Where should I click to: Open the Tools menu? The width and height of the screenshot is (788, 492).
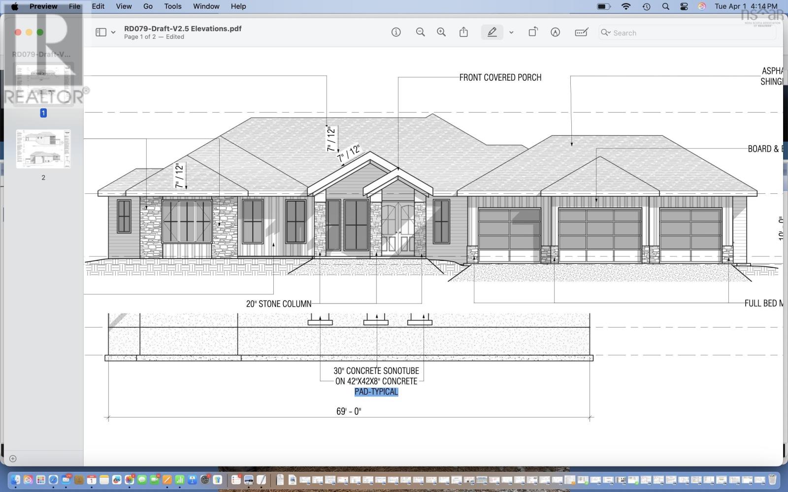[x=173, y=6]
